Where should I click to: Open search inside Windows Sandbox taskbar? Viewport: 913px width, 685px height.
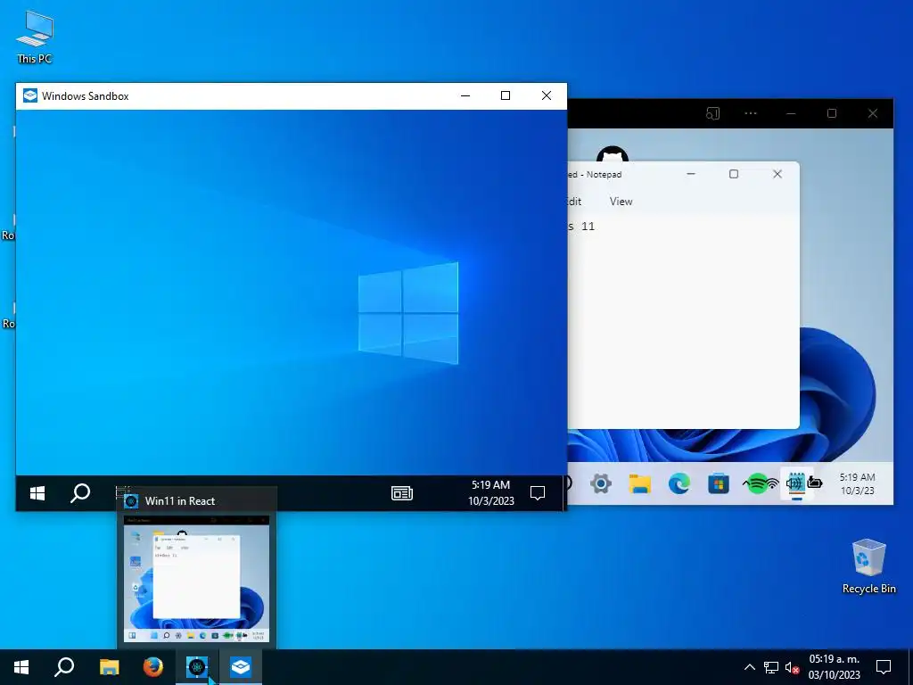80,493
